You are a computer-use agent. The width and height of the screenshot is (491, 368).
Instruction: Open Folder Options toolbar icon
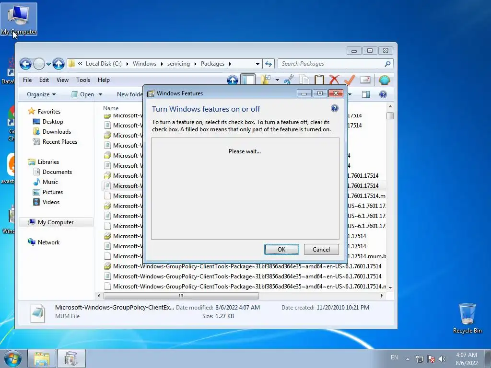click(266, 80)
